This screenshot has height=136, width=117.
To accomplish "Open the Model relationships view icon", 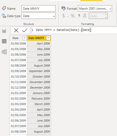I will point(4,52).
